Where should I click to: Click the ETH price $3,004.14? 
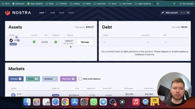(74, 95)
